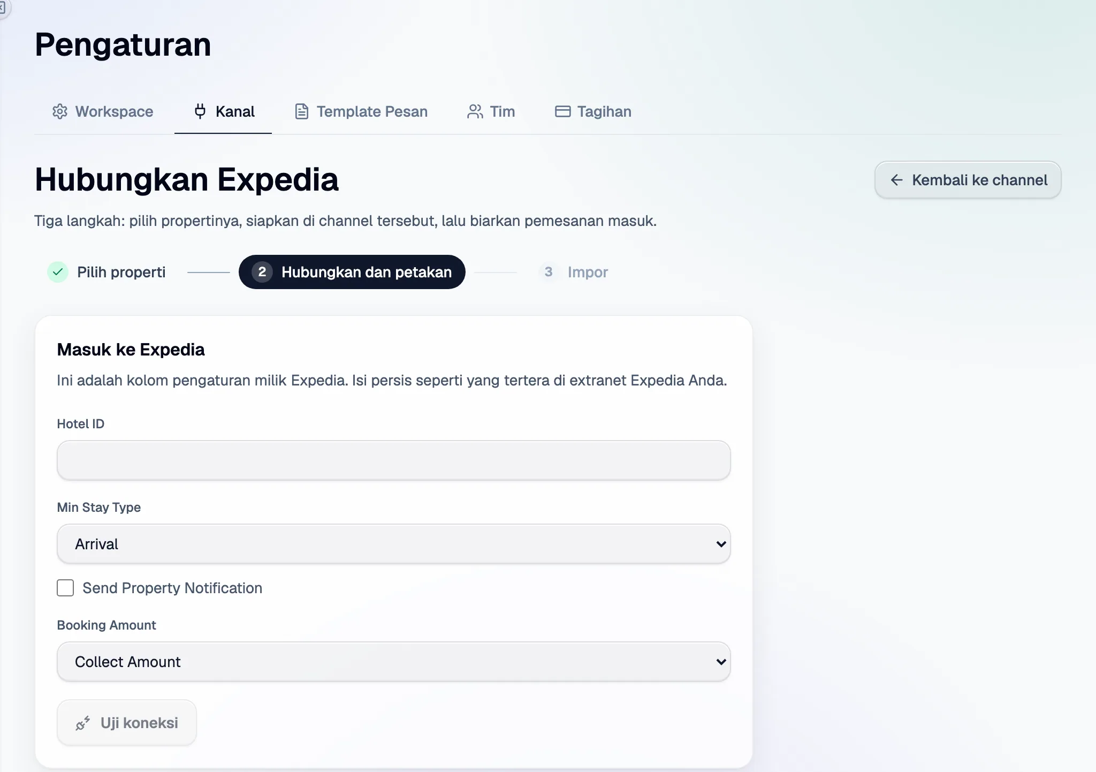Click the Workspace gear icon
Viewport: 1096px width, 772px height.
coord(60,111)
